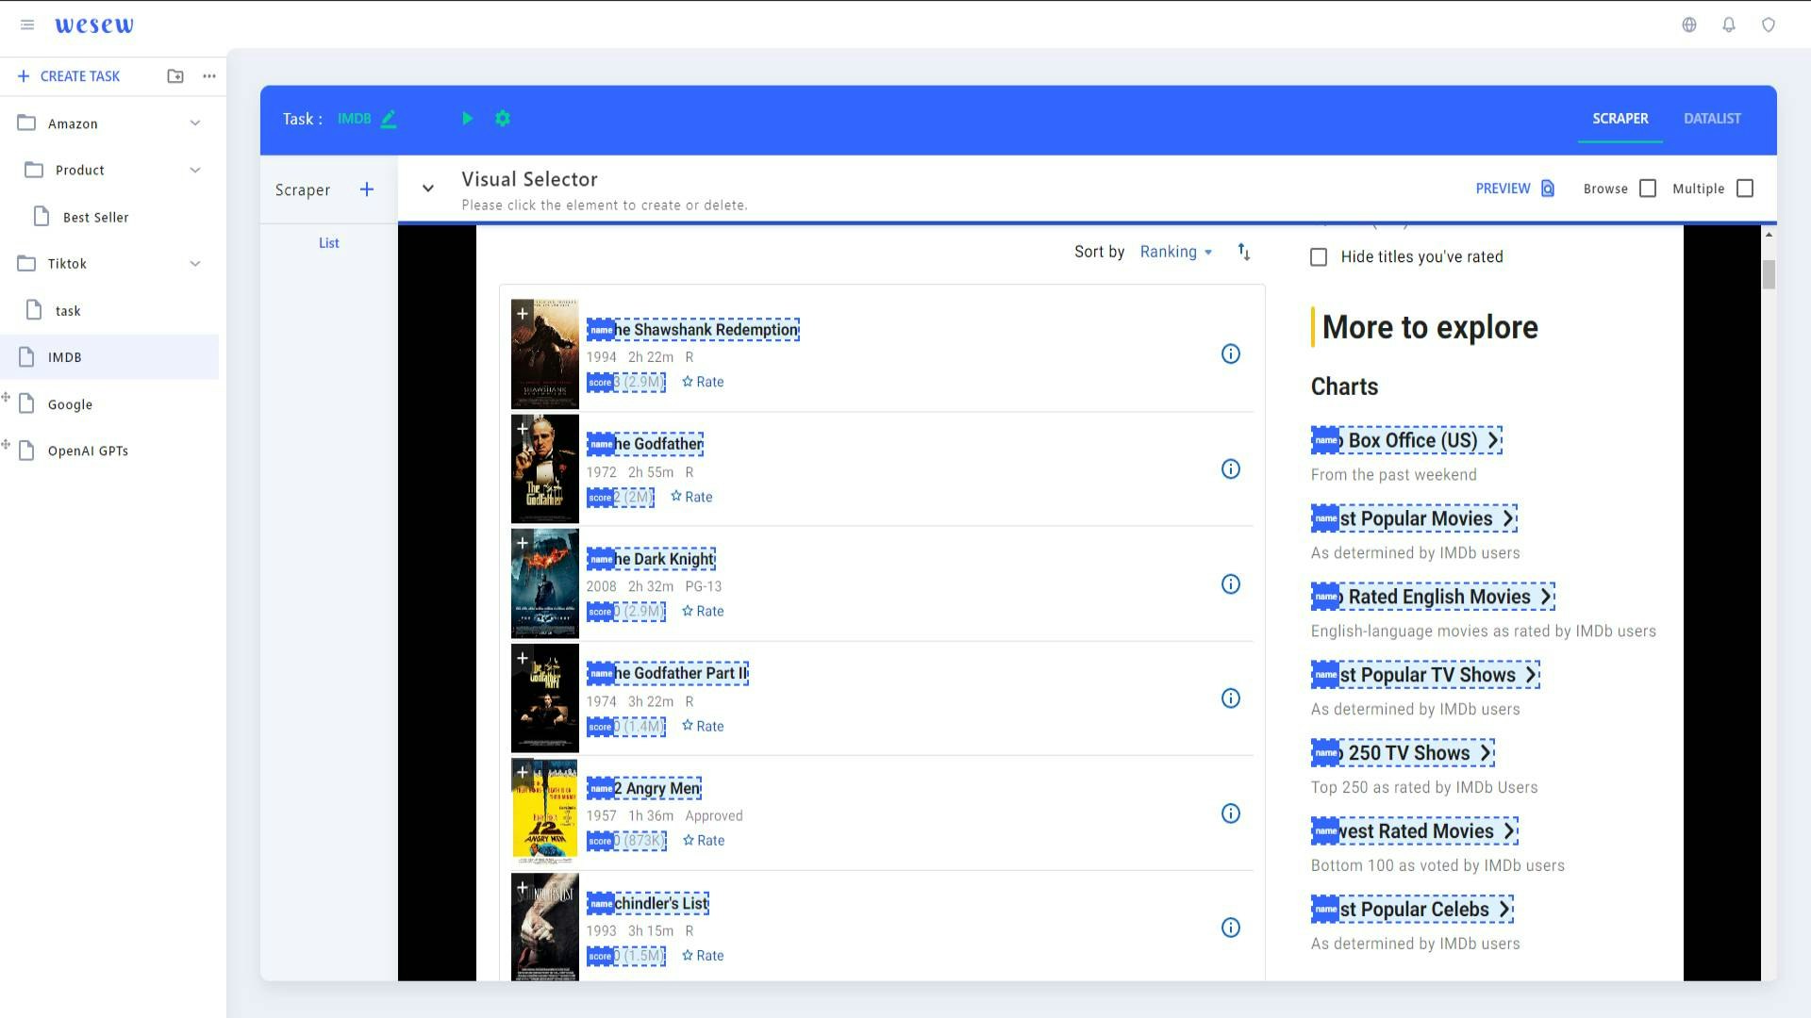Open the Lowest Rated Movies link

1415,831
